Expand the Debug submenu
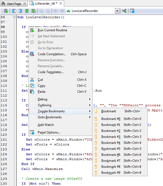This screenshot has width=163, height=186. (x=42, y=99)
